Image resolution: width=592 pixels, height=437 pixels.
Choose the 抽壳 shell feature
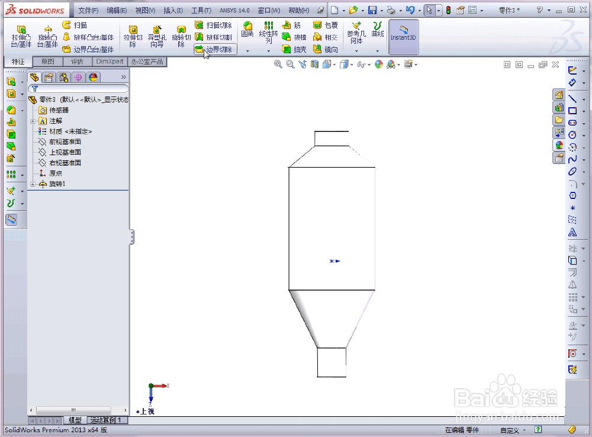pyautogui.click(x=294, y=49)
